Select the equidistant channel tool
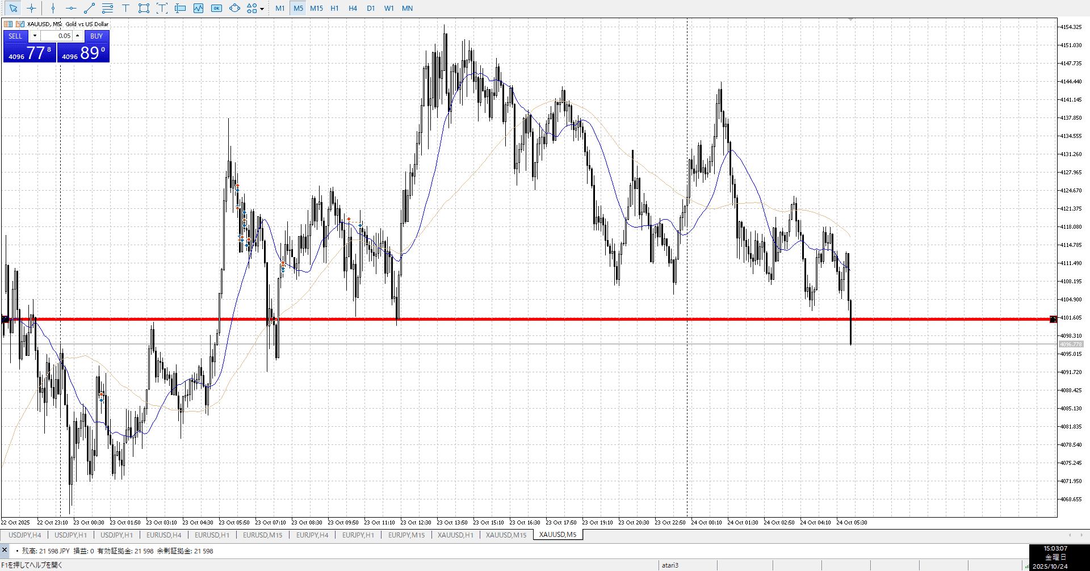The image size is (1090, 571). pyautogui.click(x=107, y=8)
